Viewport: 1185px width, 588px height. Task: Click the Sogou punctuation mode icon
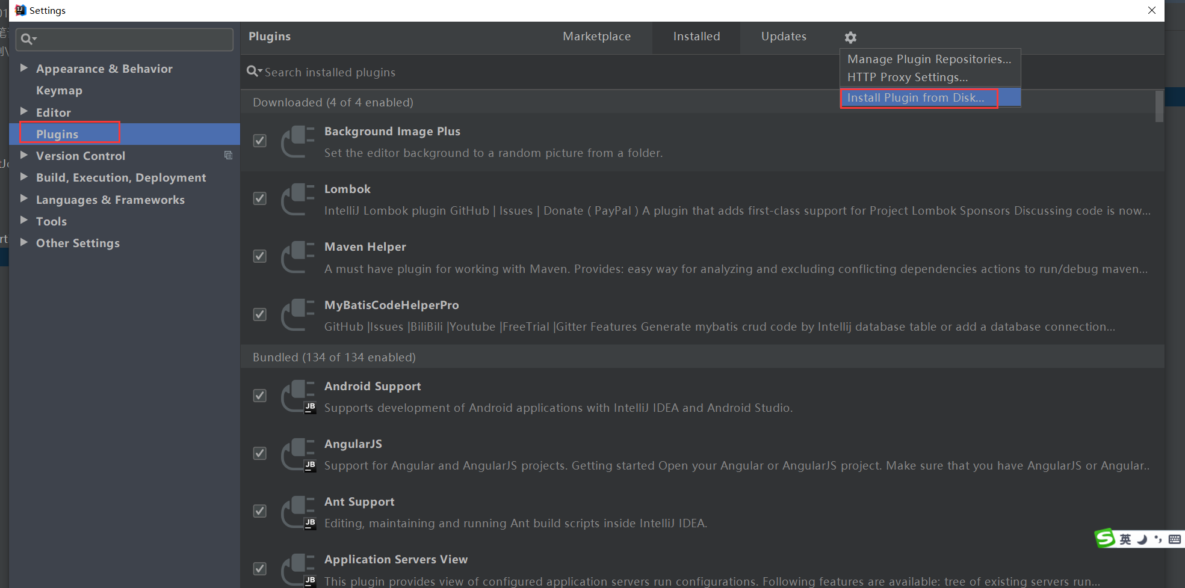click(1157, 539)
